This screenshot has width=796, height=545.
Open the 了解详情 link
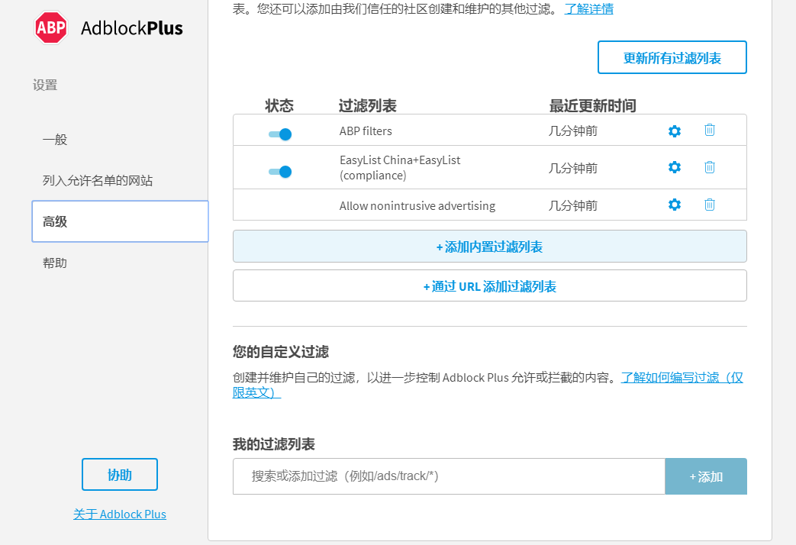[588, 9]
